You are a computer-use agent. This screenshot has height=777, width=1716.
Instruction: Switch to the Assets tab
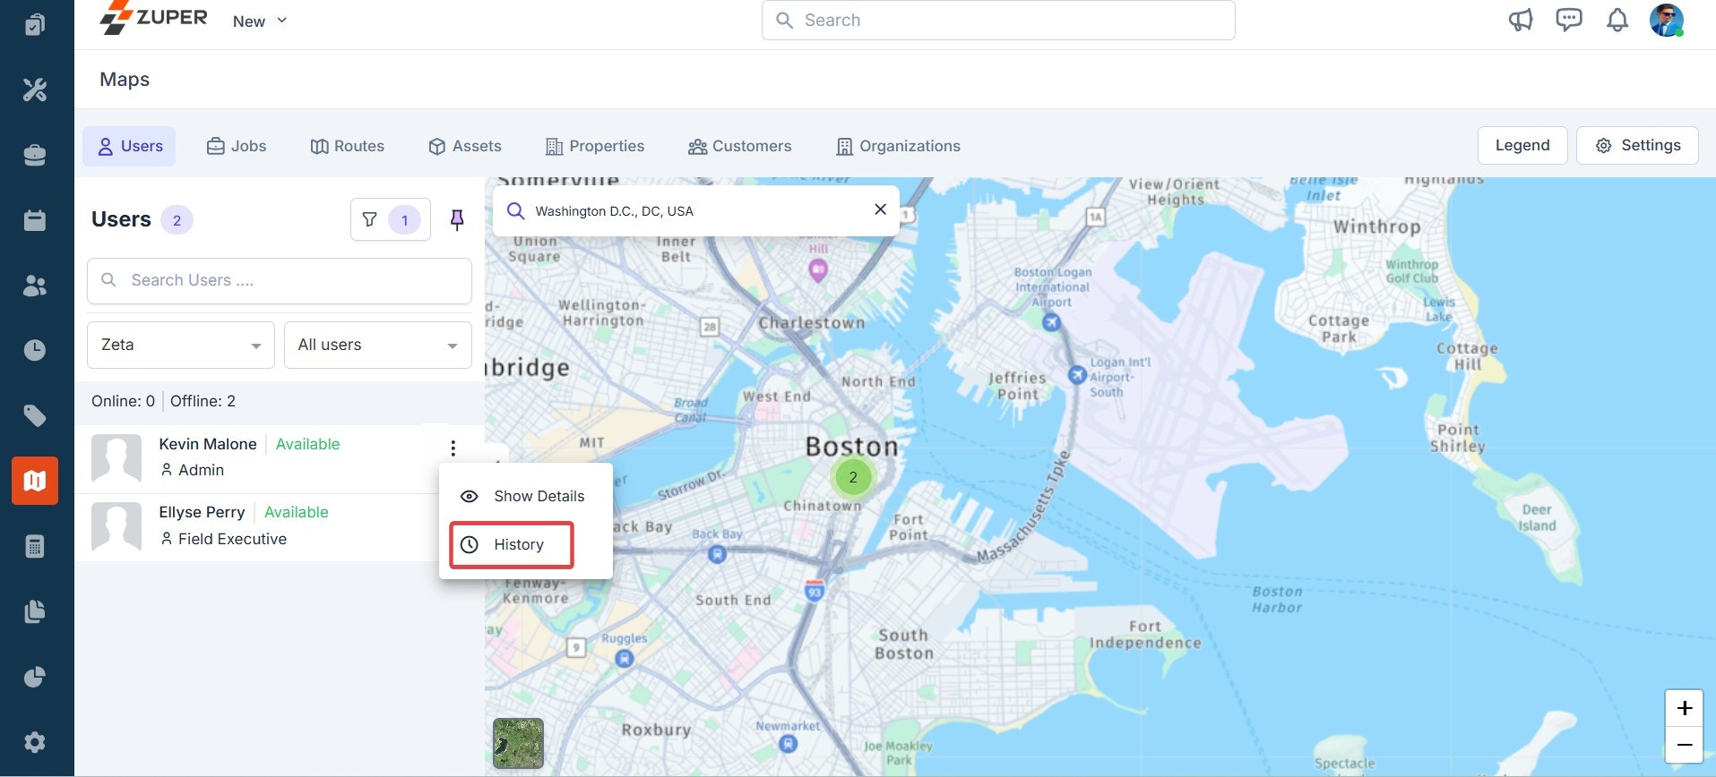tap(465, 146)
